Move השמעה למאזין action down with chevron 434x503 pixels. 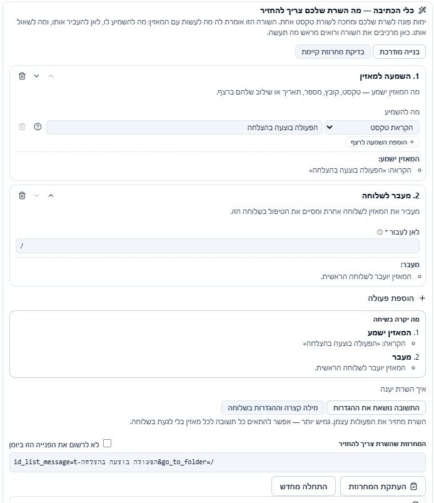click(36, 76)
